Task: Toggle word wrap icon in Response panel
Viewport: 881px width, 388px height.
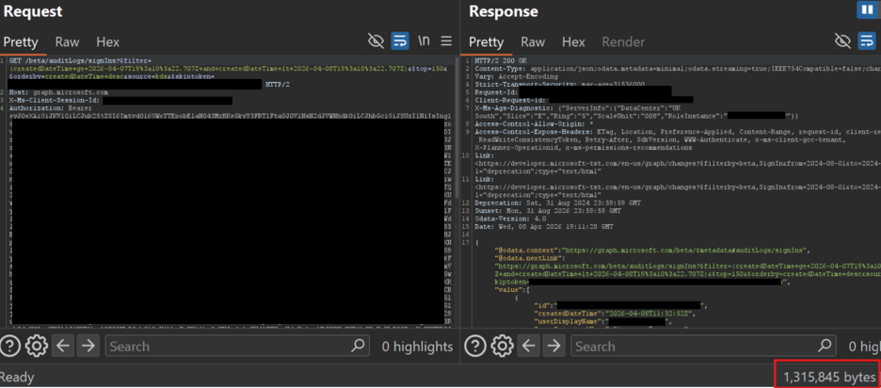Action: [866, 41]
